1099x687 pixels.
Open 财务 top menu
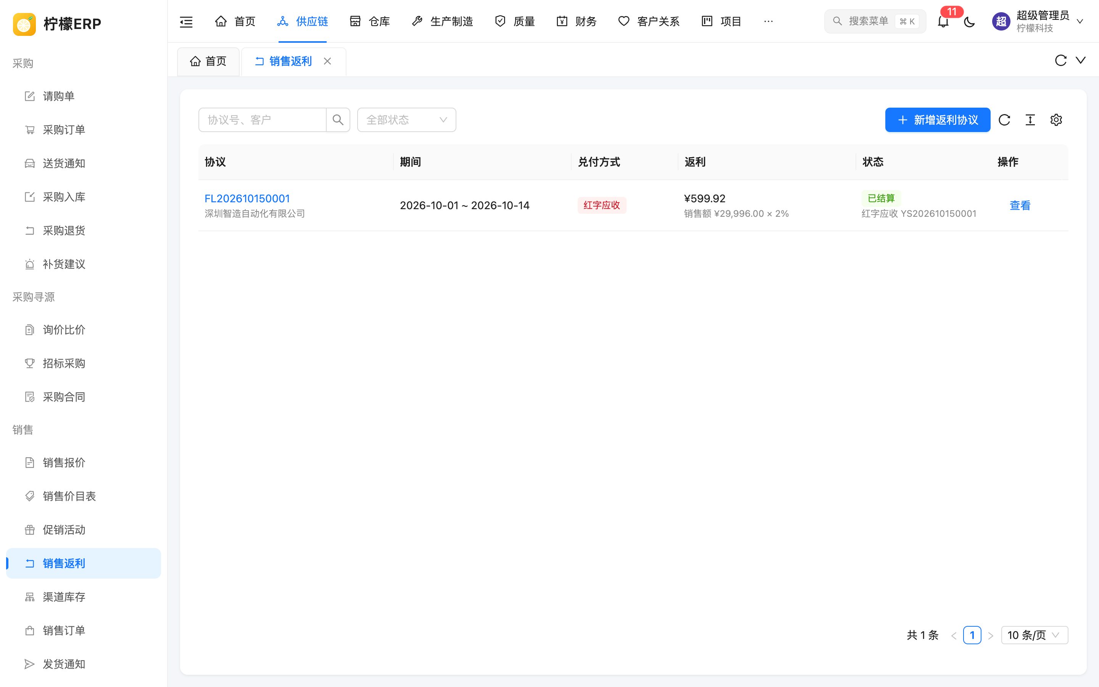pyautogui.click(x=577, y=21)
